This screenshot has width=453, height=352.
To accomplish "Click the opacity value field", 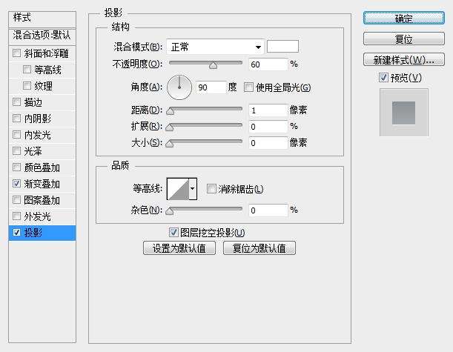I will click(x=268, y=64).
